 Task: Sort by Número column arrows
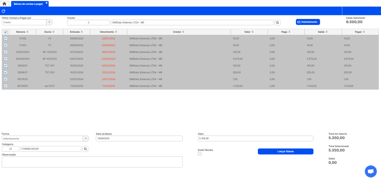coord(28,32)
